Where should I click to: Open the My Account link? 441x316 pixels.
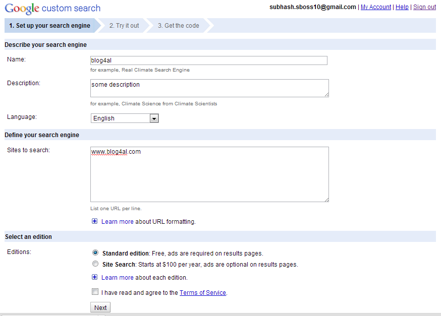pyautogui.click(x=376, y=7)
